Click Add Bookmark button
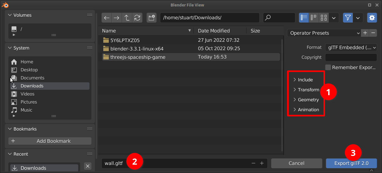 pyautogui.click(x=50, y=141)
